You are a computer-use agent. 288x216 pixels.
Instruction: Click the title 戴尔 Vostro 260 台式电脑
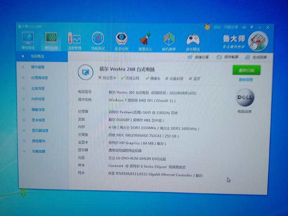point(127,69)
